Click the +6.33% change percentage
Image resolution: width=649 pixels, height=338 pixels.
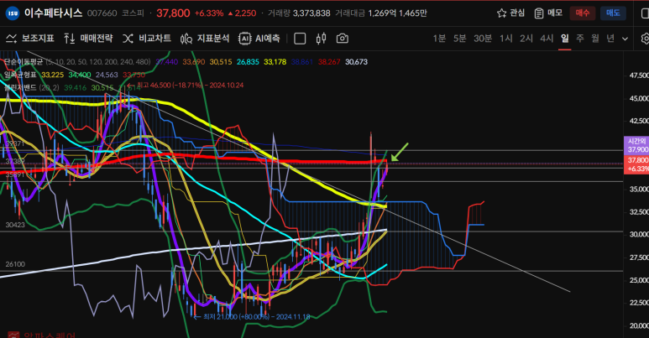click(x=208, y=13)
